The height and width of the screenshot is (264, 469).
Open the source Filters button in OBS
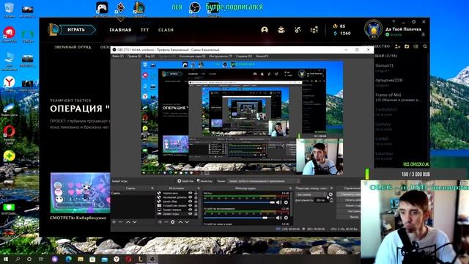click(x=204, y=181)
